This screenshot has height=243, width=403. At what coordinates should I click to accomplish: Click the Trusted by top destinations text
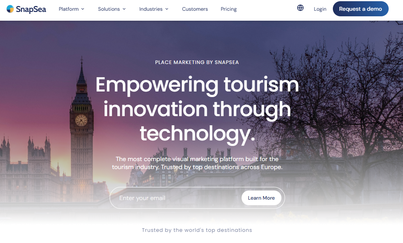(x=197, y=230)
